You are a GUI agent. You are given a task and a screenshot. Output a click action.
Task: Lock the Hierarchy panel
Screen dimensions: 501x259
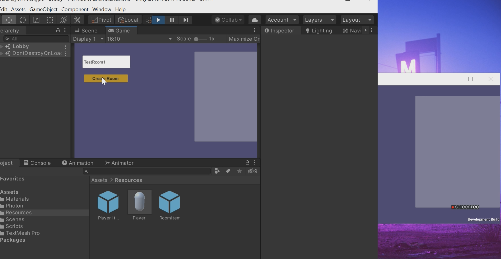pos(58,30)
